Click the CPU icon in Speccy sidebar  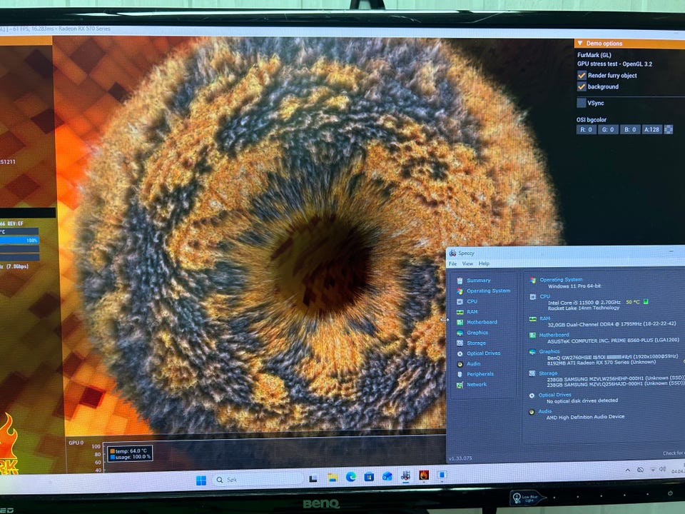(x=460, y=301)
